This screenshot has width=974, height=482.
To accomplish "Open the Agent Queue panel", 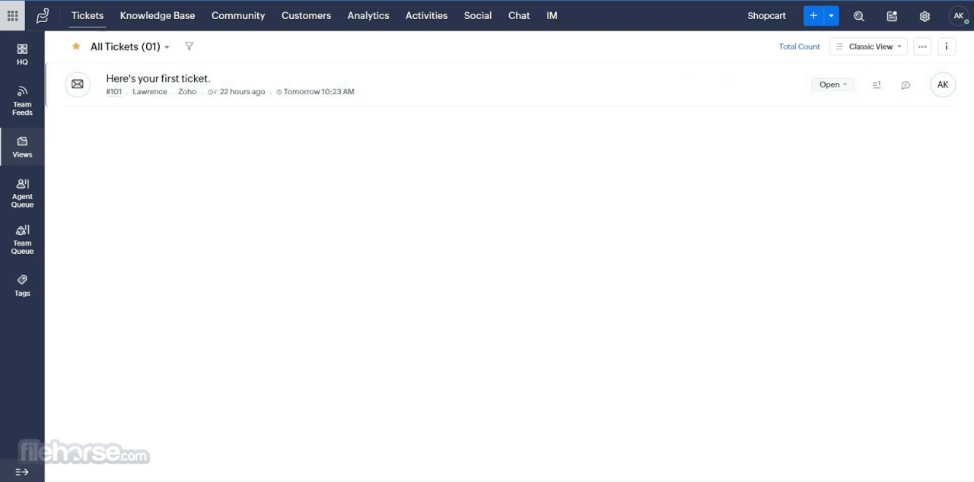I will (22, 192).
